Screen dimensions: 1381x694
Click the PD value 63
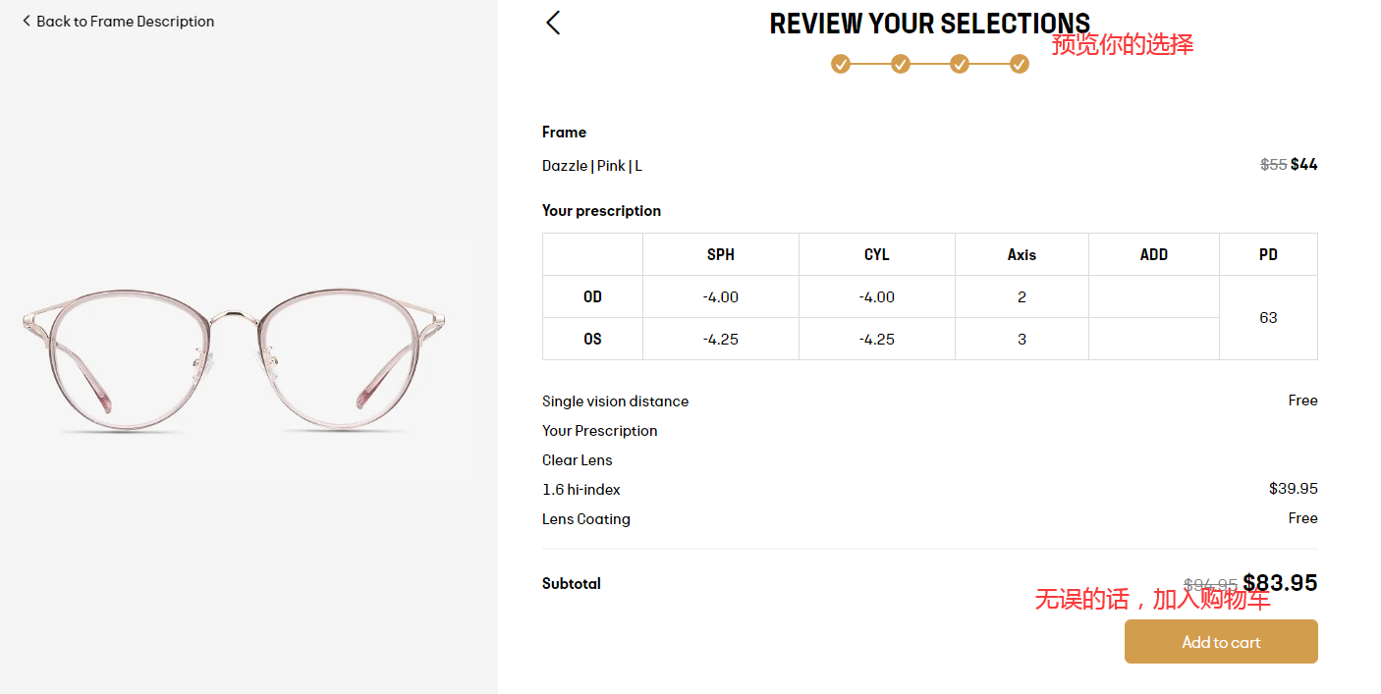tap(1268, 318)
